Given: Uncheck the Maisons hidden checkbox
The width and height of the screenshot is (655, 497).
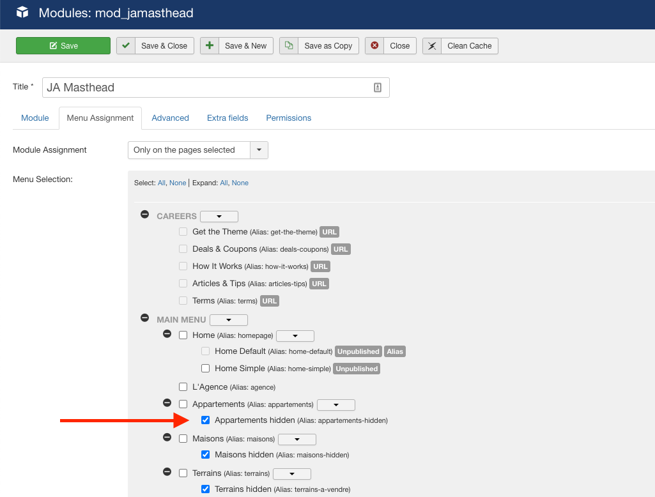Looking at the screenshot, I should (x=205, y=455).
